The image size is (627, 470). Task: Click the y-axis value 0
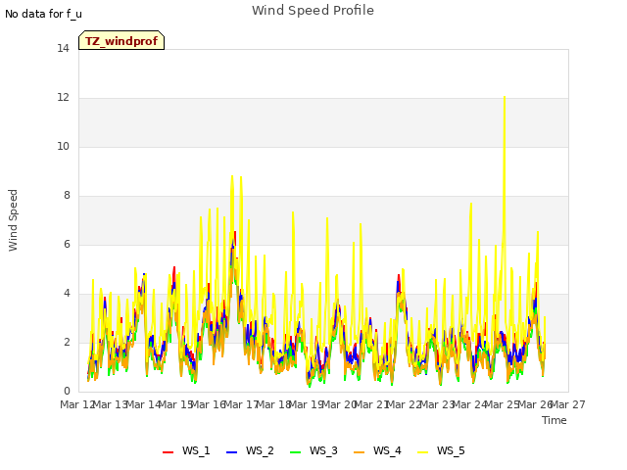coord(67,392)
